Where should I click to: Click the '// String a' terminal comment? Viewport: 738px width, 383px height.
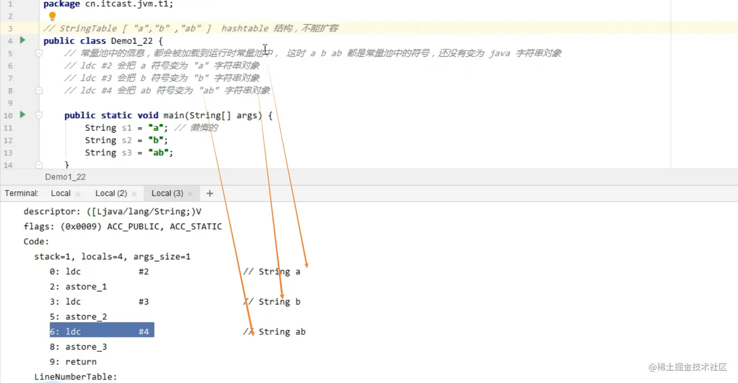click(272, 272)
